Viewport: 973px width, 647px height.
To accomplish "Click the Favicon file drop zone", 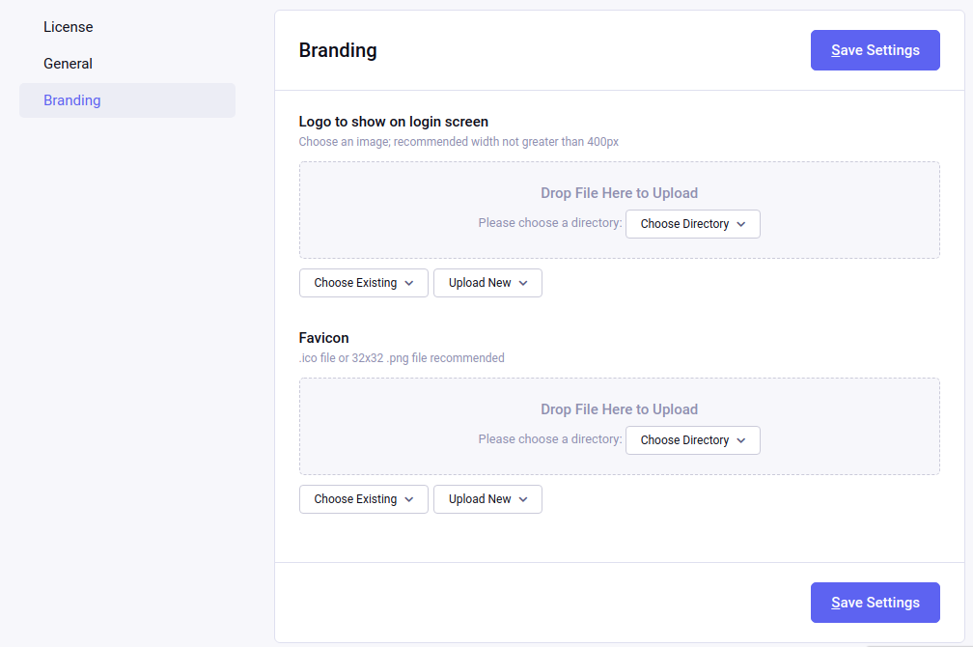I will [620, 426].
